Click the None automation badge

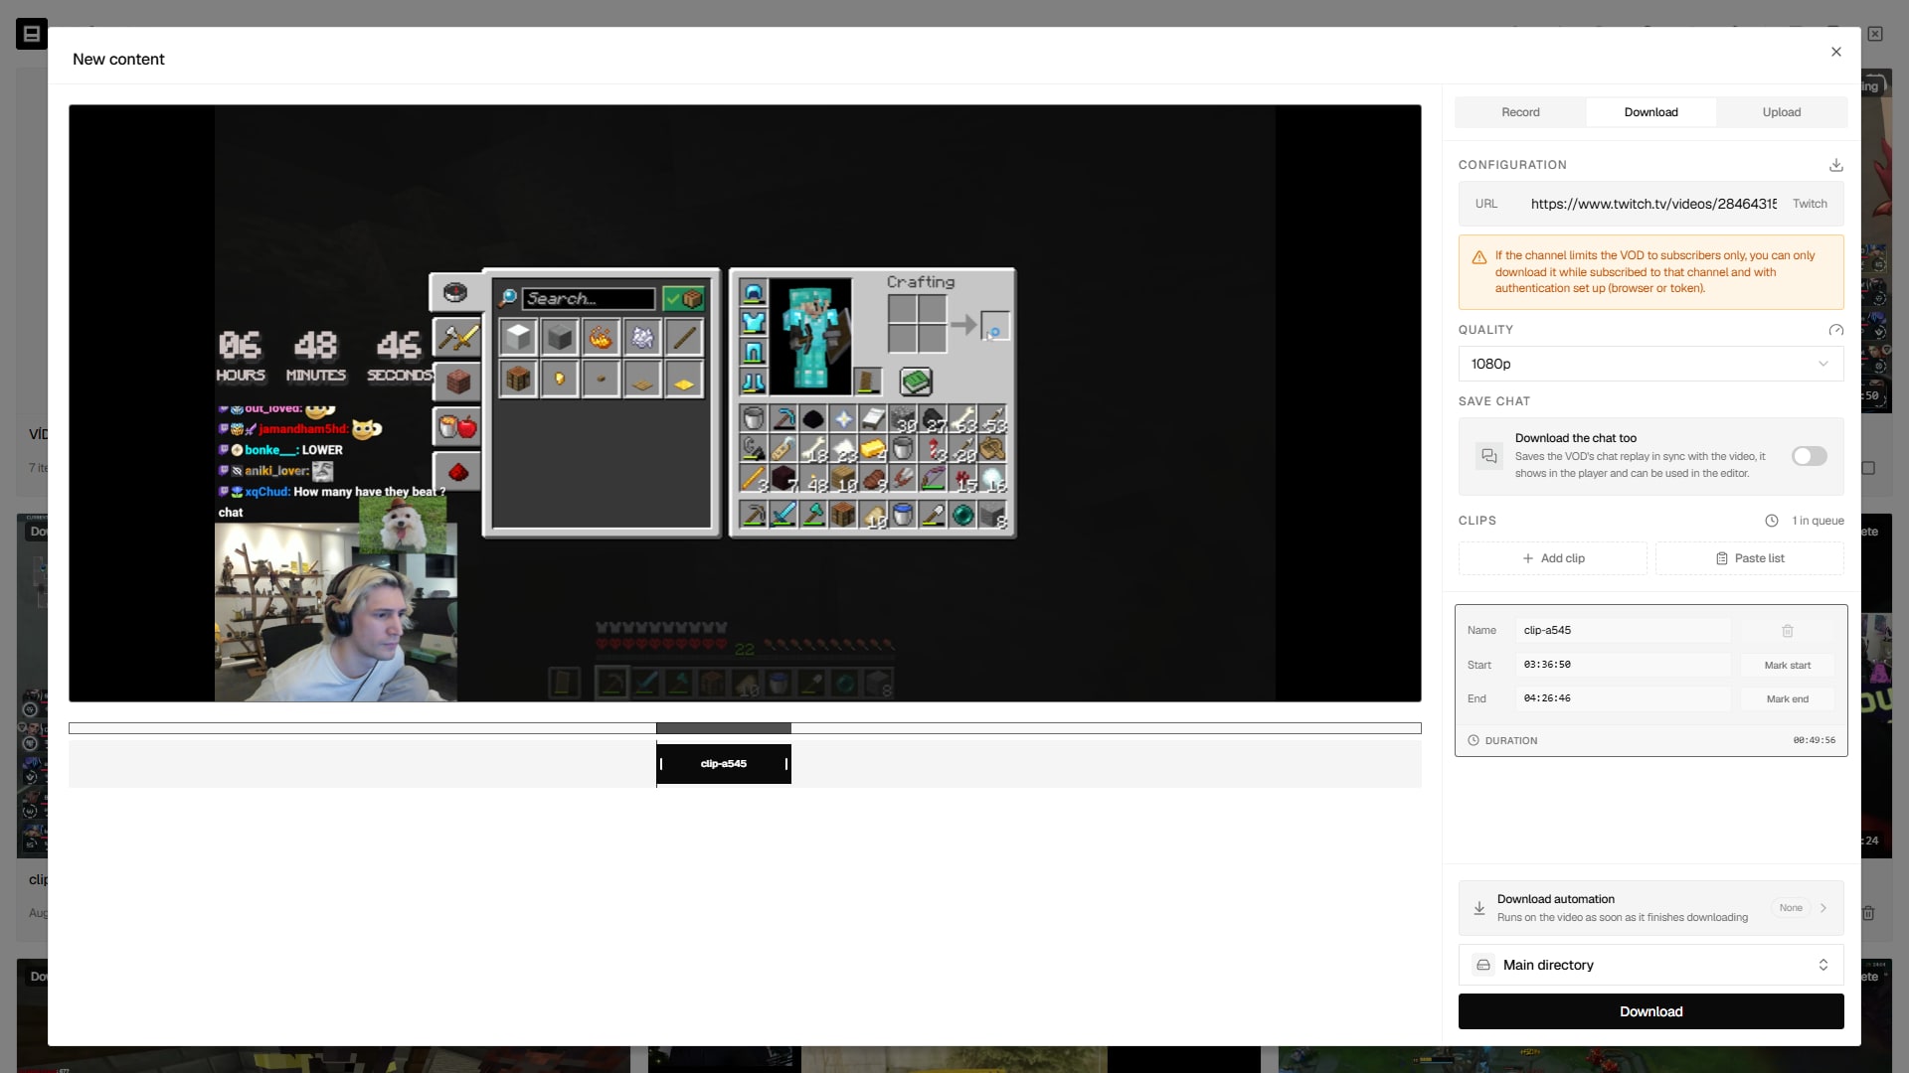click(x=1790, y=908)
